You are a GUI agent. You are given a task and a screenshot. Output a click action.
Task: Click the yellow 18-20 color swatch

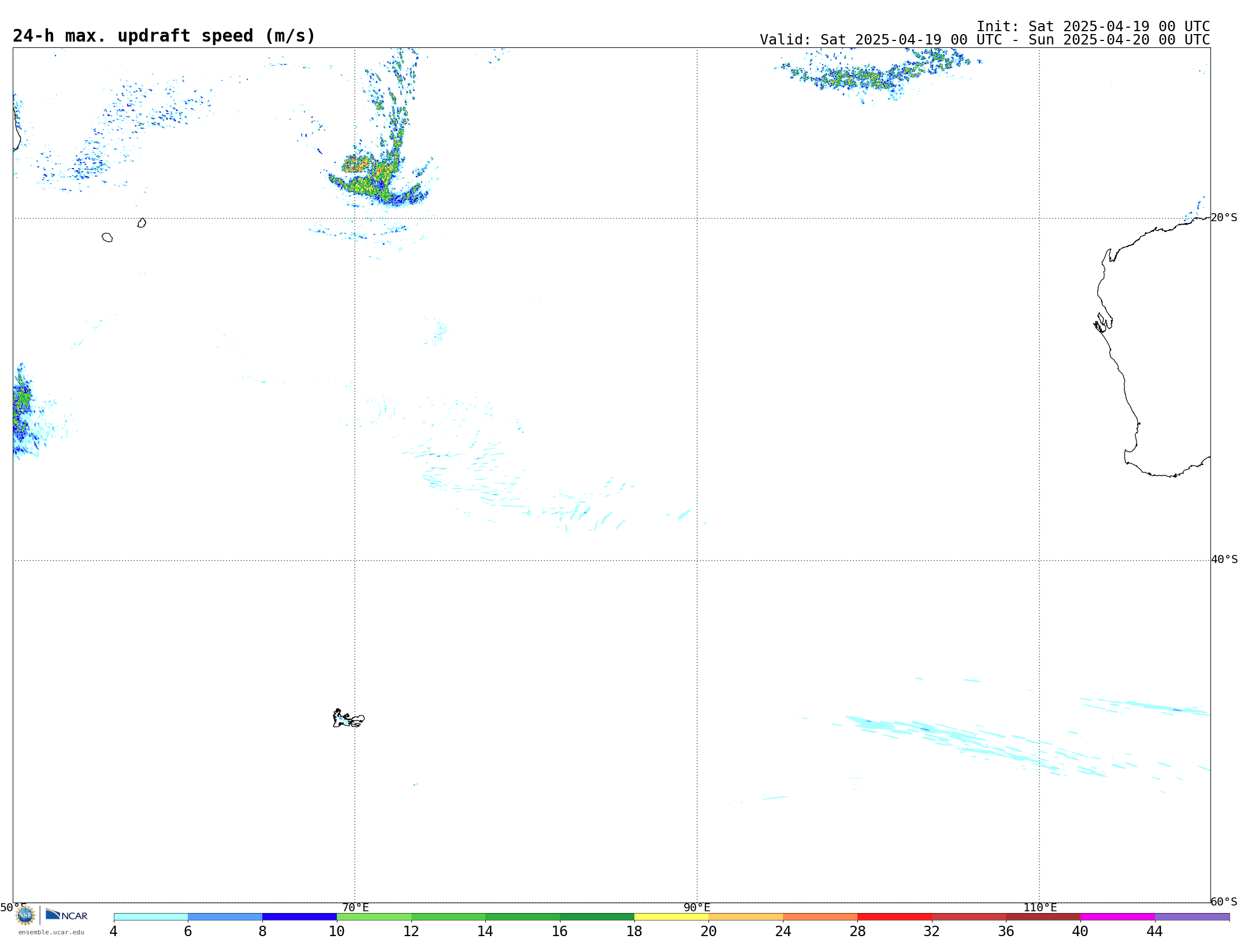671,917
